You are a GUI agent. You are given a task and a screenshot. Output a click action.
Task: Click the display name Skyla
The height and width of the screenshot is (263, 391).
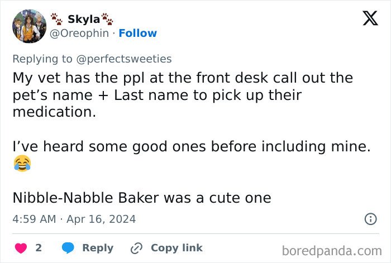[84, 19]
